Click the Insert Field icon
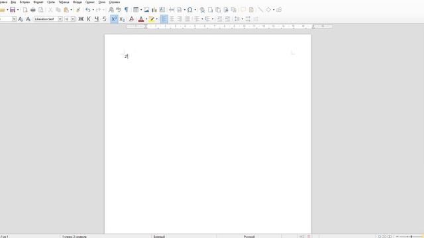424x238 pixels. tap(180, 10)
